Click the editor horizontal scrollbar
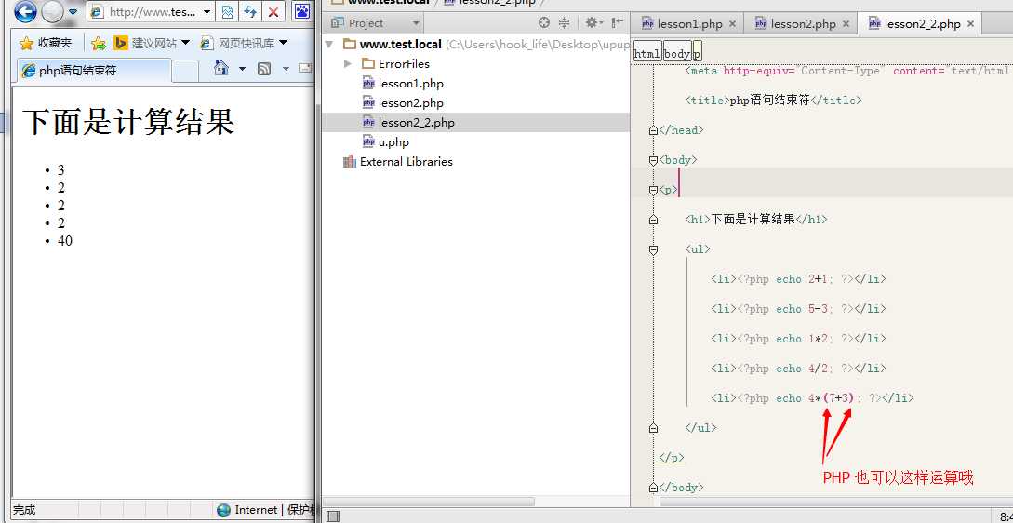The width and height of the screenshot is (1013, 523). pyautogui.click(x=836, y=502)
